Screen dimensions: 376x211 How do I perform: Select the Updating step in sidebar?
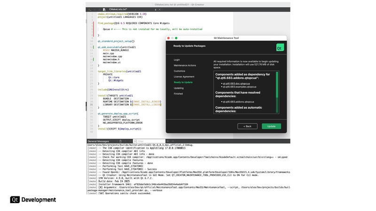pyautogui.click(x=179, y=88)
